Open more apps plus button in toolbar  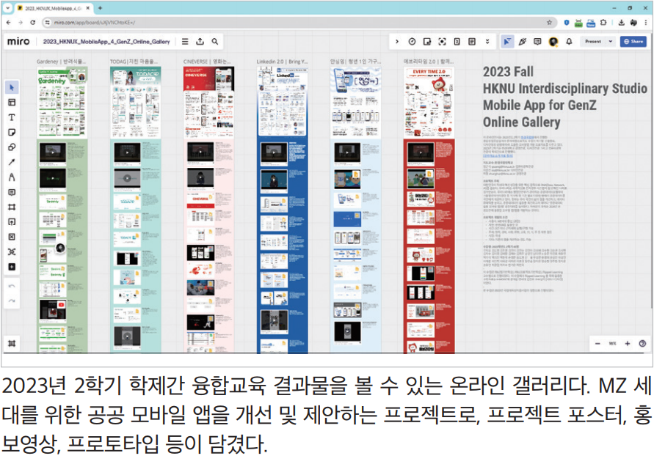point(12,267)
